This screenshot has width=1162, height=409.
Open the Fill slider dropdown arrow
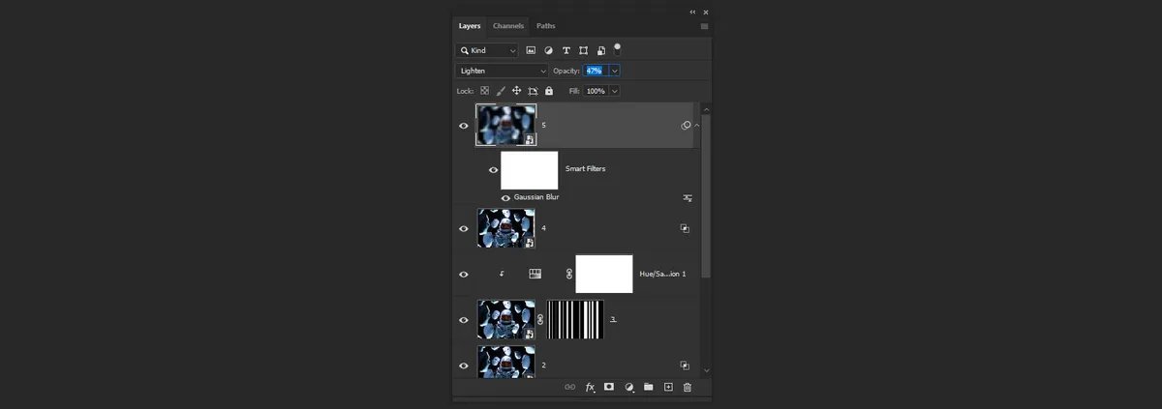[x=614, y=91]
